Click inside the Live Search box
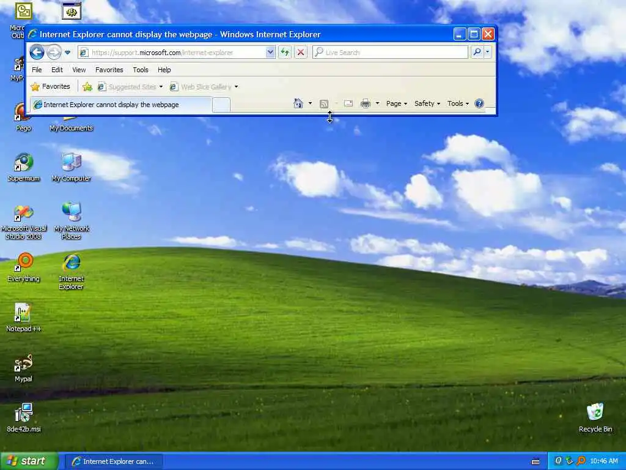 click(390, 53)
